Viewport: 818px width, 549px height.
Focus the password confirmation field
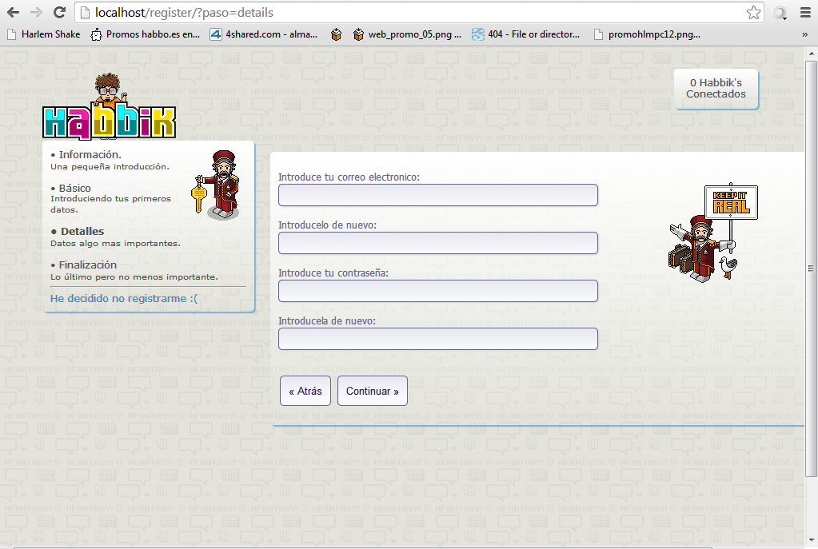click(437, 339)
